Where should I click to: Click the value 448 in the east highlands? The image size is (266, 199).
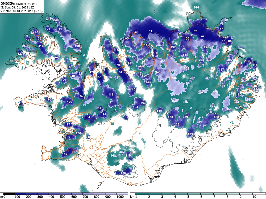click(193, 78)
